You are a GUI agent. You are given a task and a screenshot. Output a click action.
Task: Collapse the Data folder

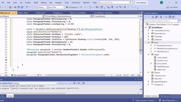(x=148, y=42)
